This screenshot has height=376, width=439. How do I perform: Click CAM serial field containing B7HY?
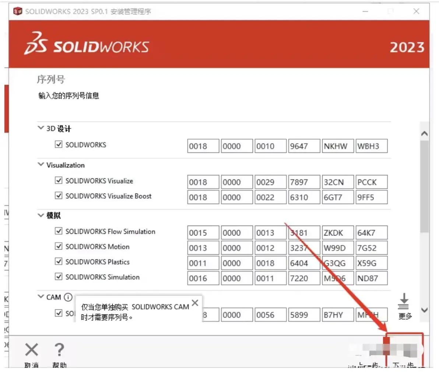click(x=338, y=315)
